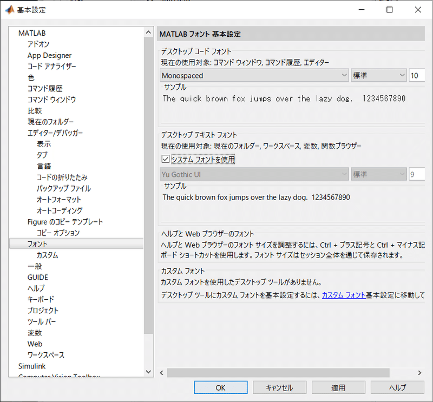433x402 pixels.
Task: Follow the カスタム フォント hyperlink
Action: click(344, 295)
